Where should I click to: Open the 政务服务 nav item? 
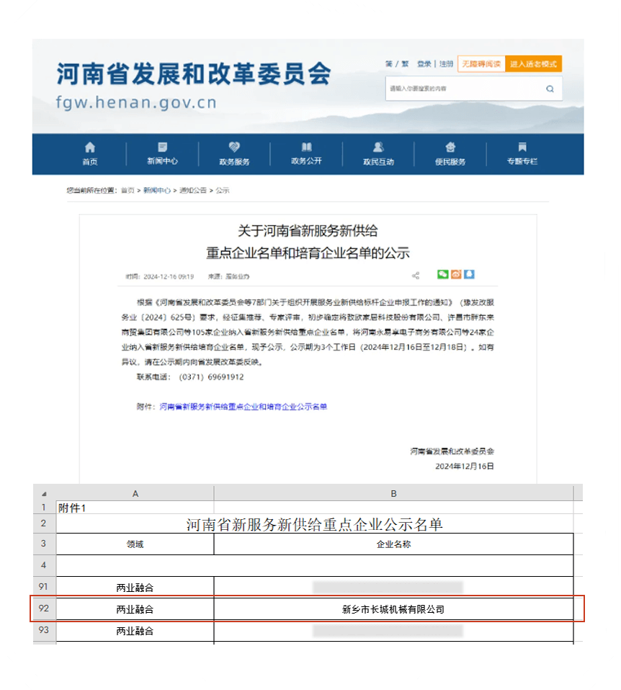234,154
